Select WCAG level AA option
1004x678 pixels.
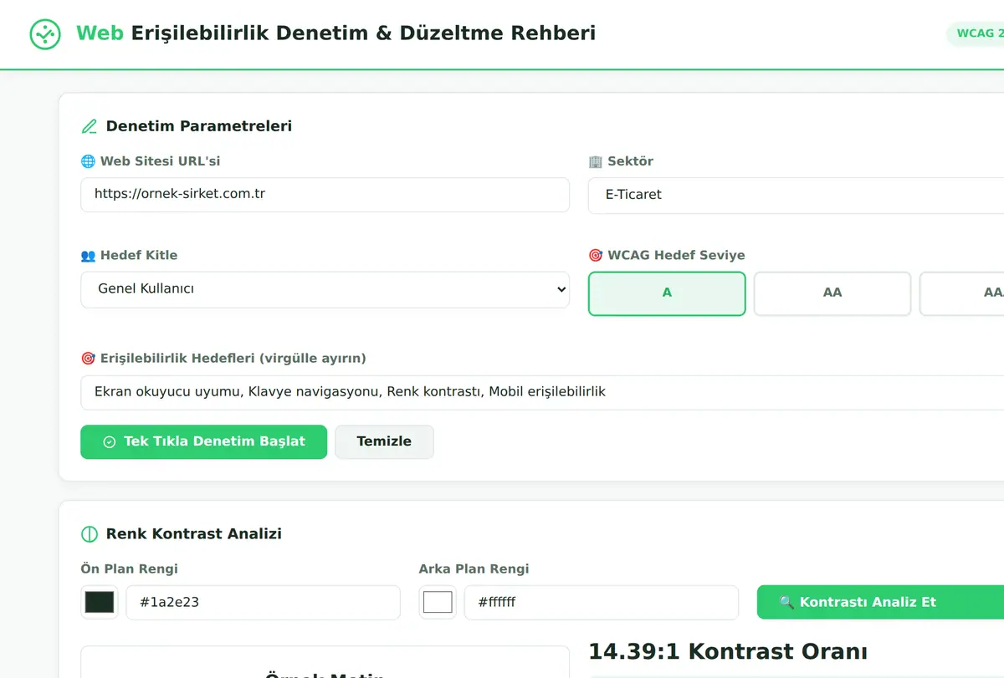pos(832,293)
